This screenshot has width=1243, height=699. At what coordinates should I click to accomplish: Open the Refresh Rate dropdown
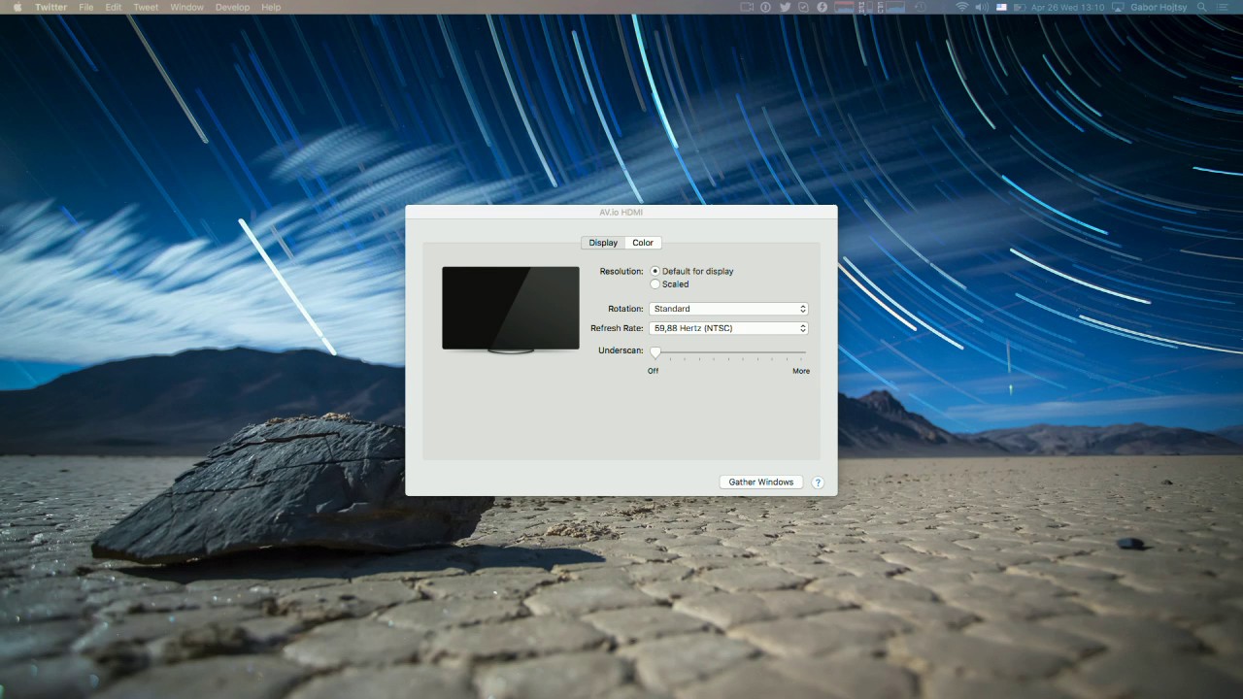tap(728, 328)
